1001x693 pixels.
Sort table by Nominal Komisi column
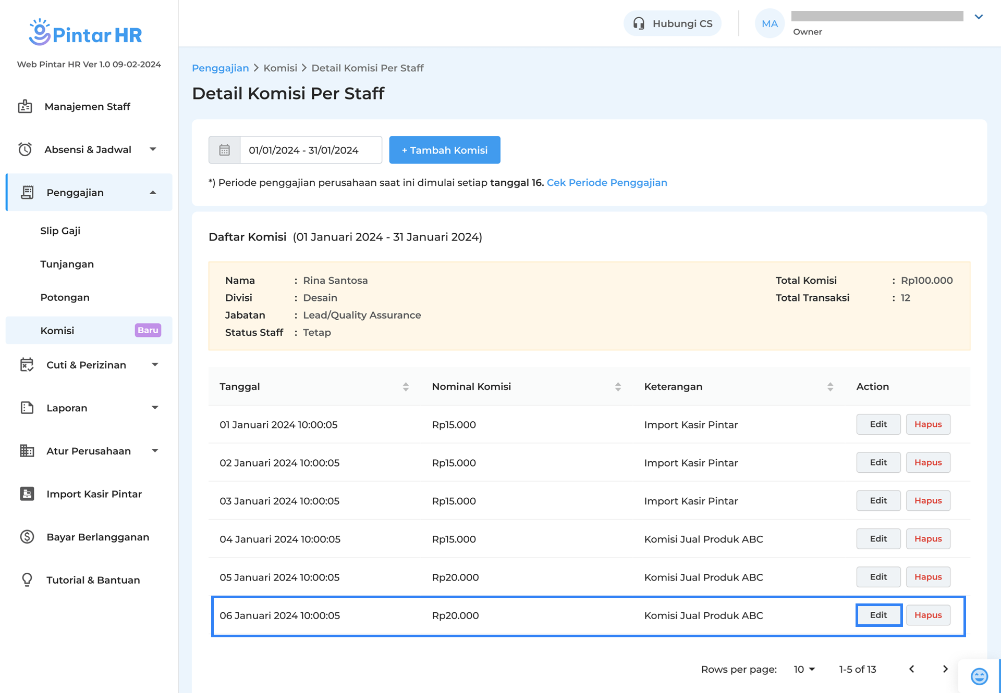coord(618,387)
